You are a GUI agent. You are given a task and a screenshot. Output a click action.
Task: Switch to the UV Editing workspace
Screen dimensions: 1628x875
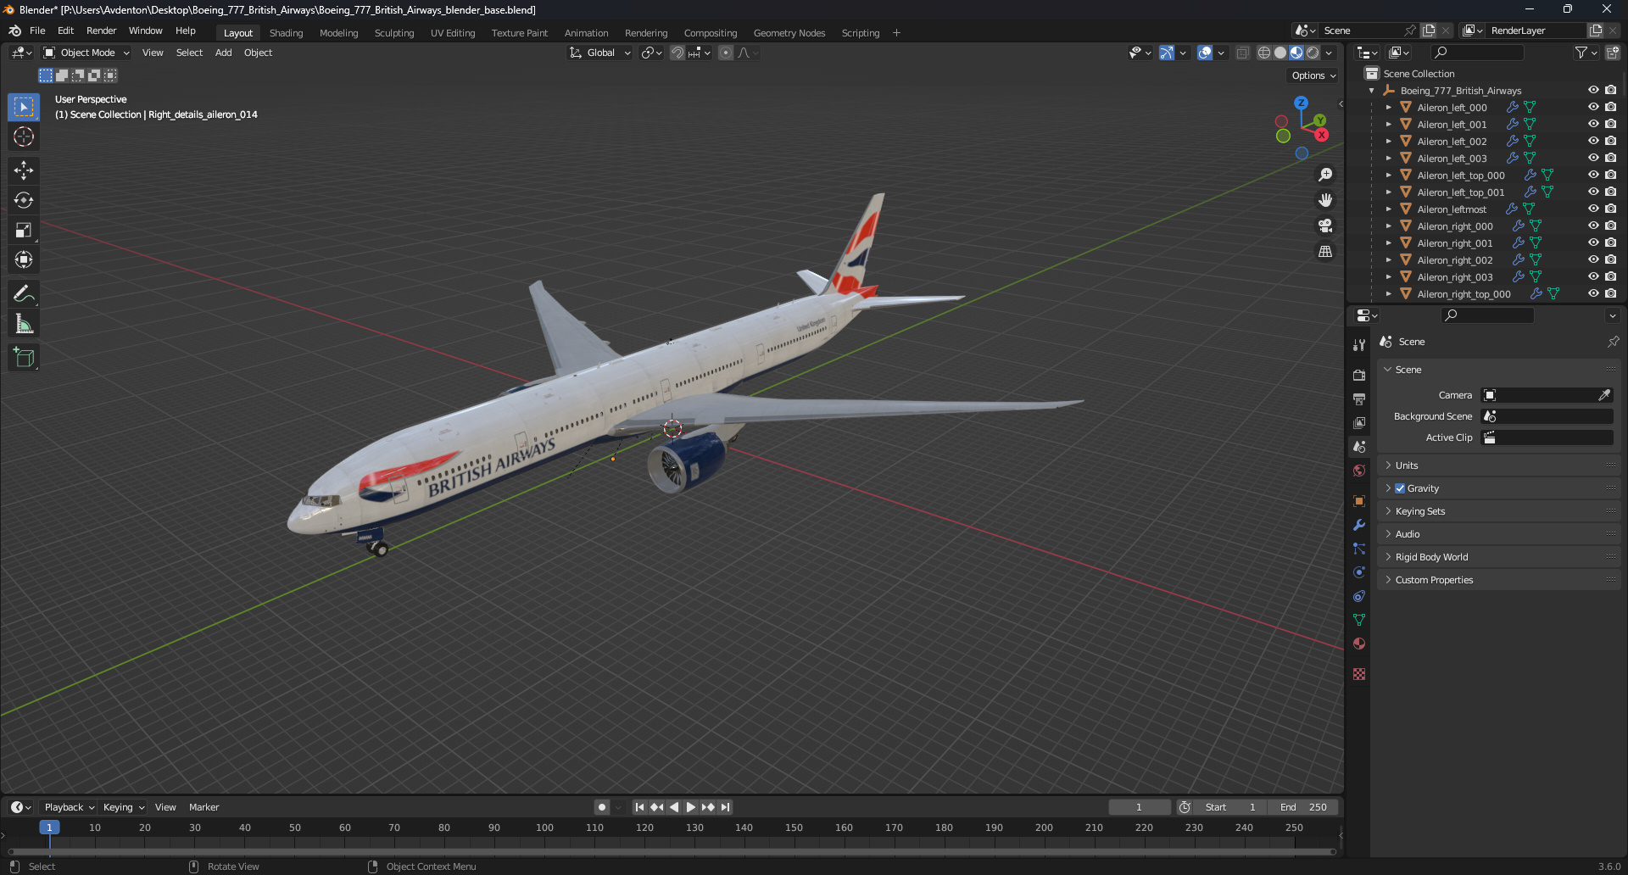[x=453, y=33]
